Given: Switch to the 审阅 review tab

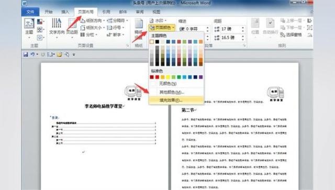Looking at the screenshot, I should click(140, 12).
